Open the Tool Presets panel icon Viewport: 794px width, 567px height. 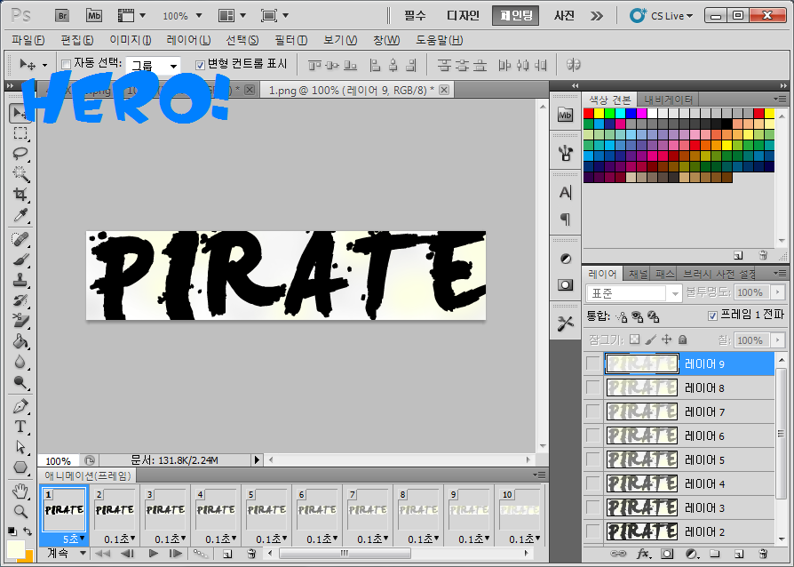(x=565, y=323)
